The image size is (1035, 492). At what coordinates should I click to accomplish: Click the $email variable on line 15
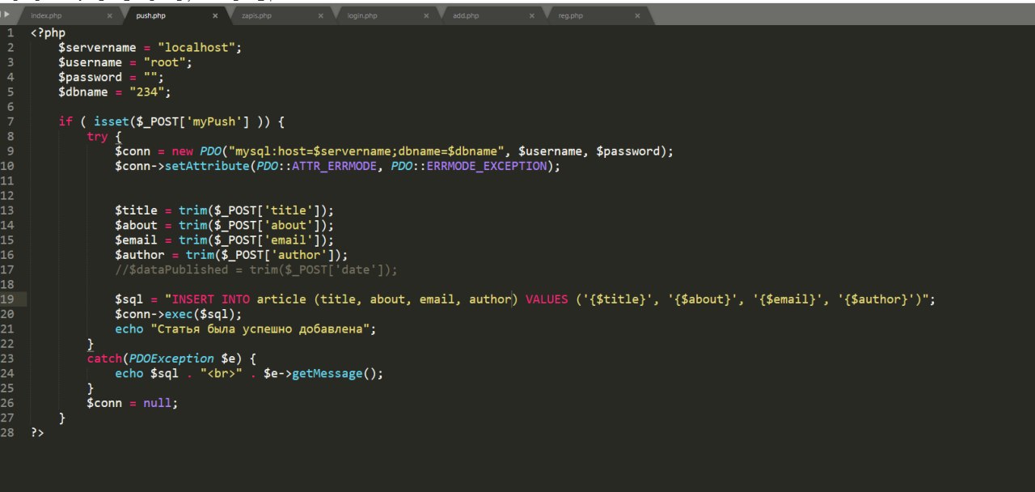click(x=136, y=240)
